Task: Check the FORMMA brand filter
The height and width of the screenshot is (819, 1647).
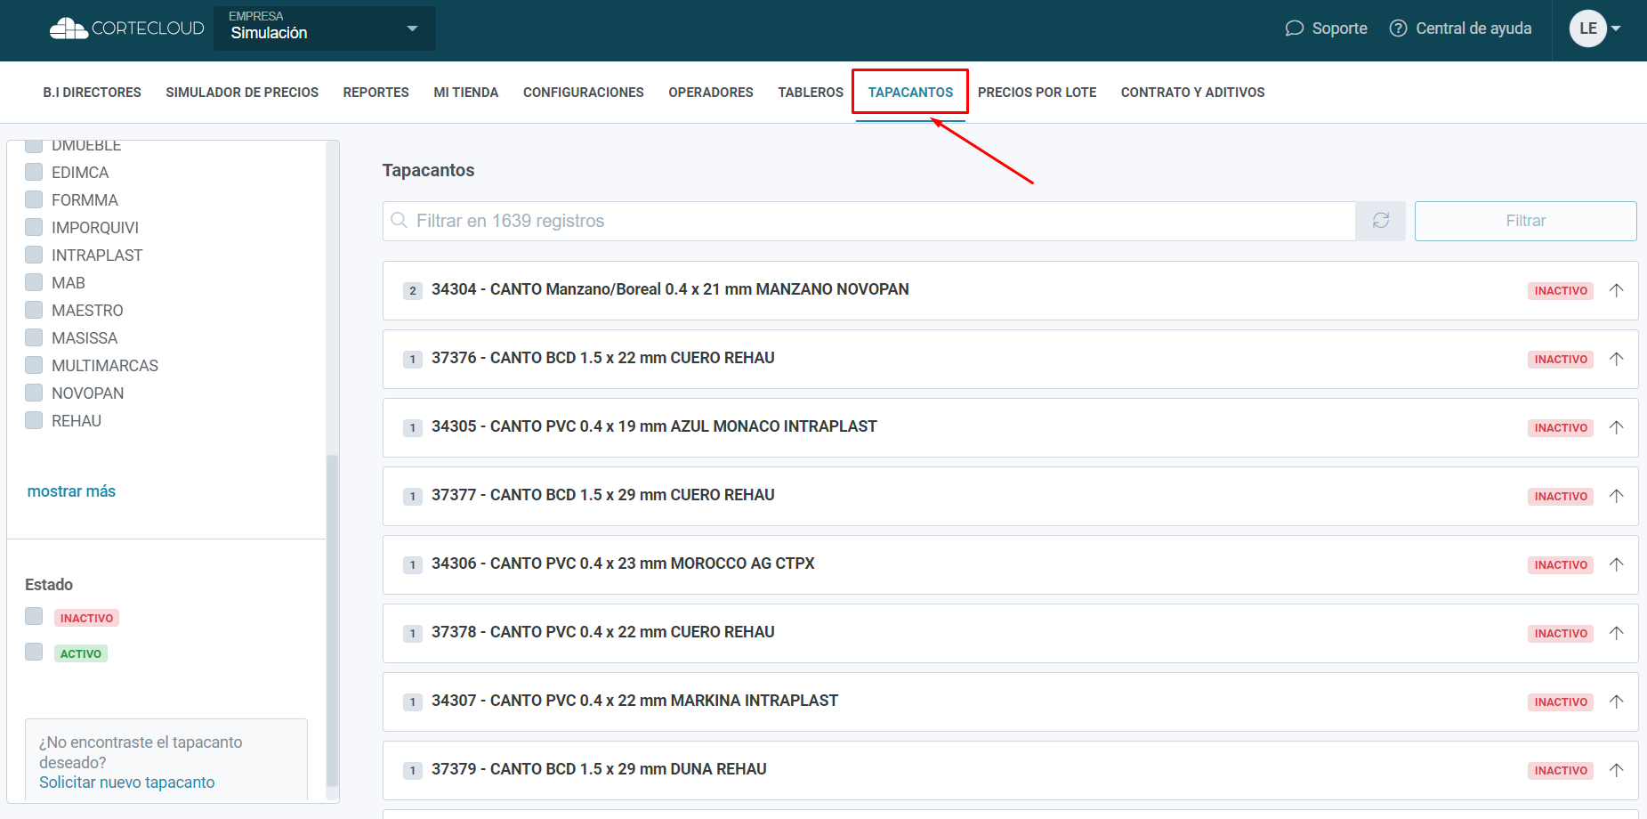Action: click(34, 199)
